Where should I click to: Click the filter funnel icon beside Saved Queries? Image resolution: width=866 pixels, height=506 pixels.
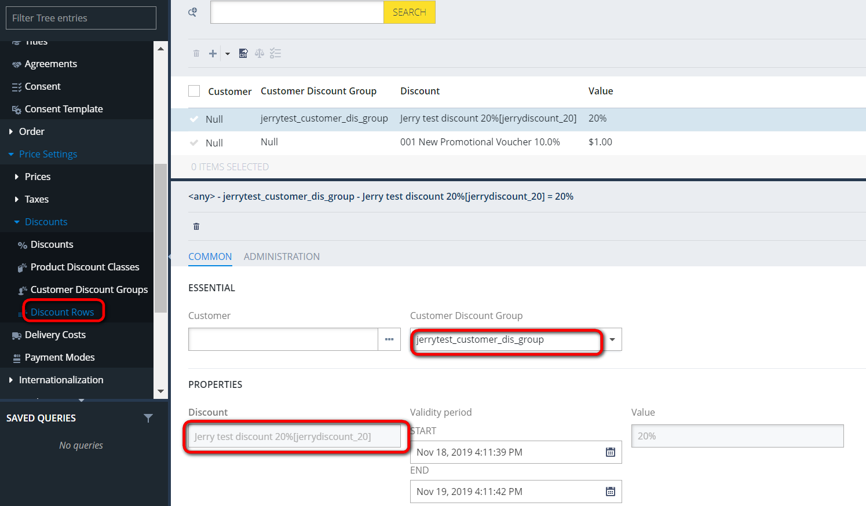(148, 418)
